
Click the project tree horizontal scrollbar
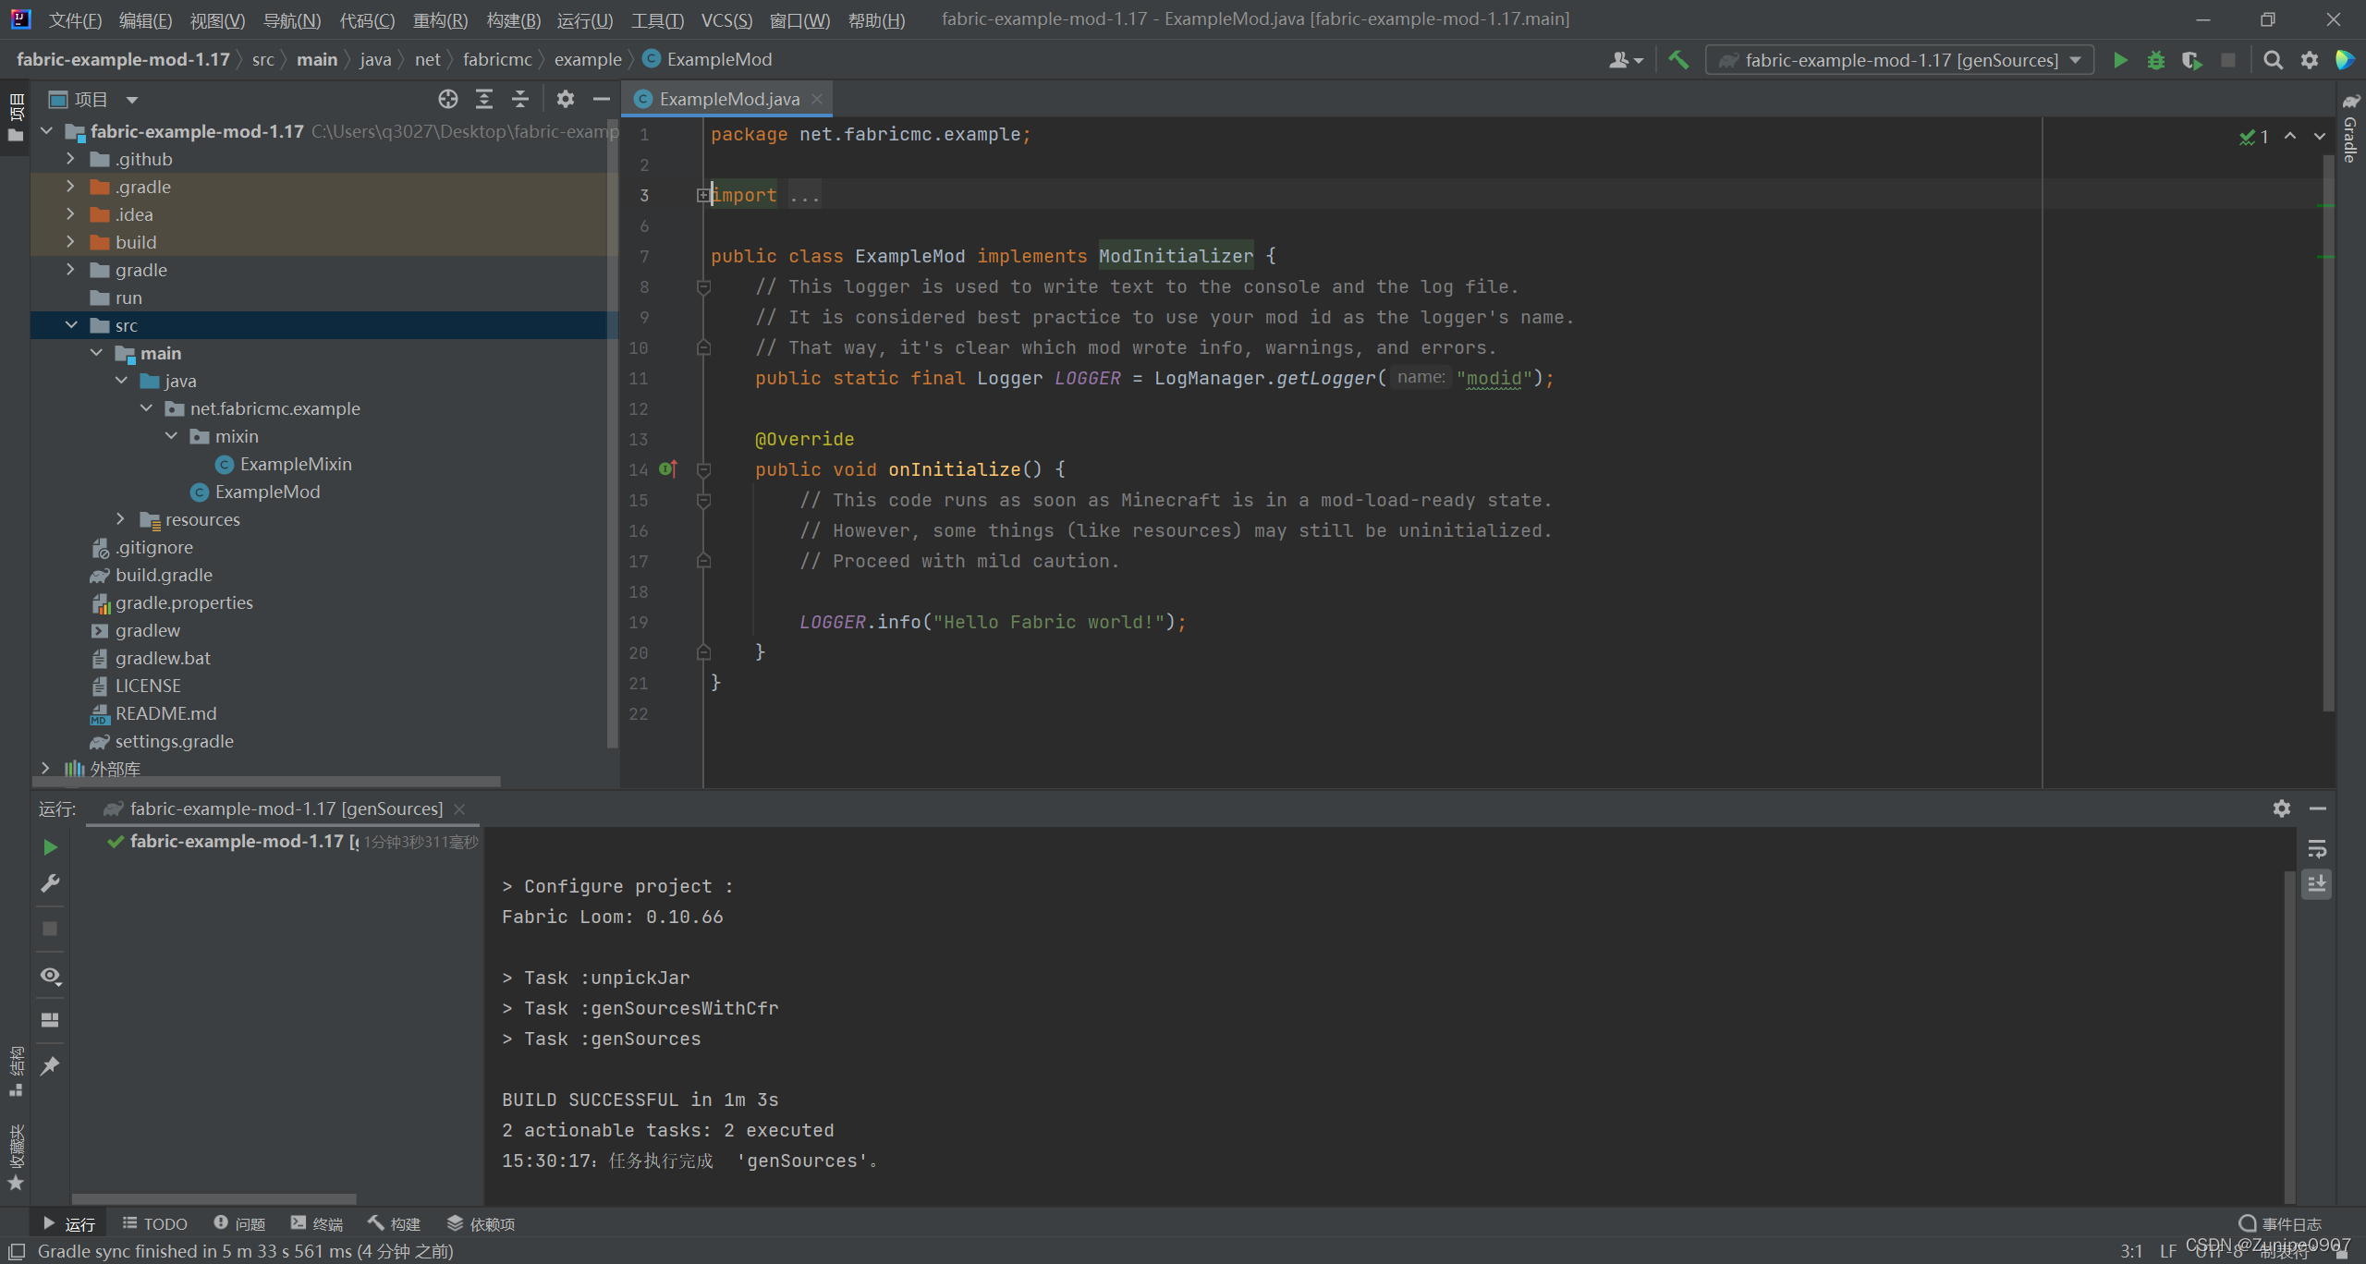(268, 782)
